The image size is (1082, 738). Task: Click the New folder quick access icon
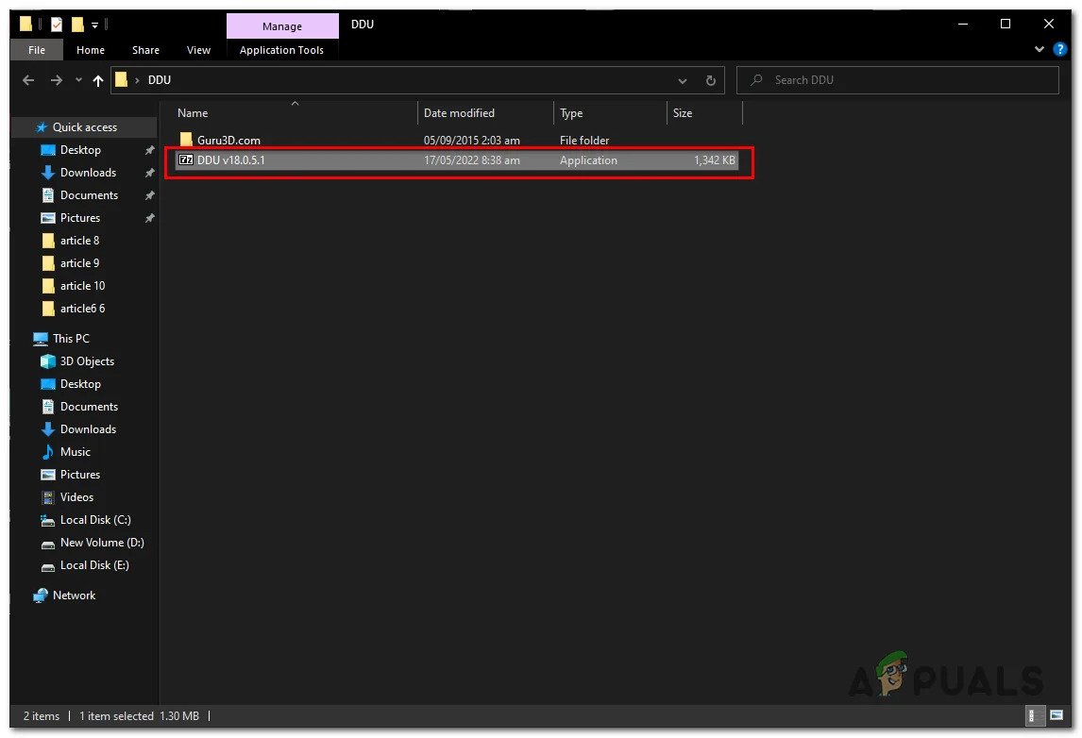[77, 25]
